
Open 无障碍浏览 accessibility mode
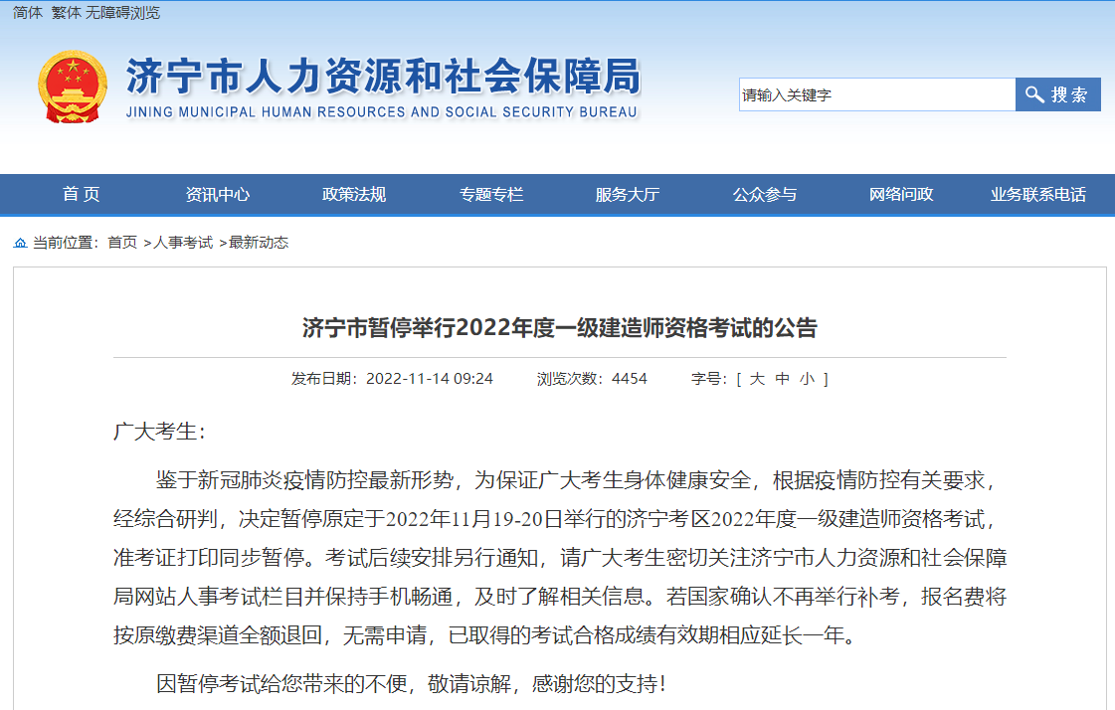coord(123,13)
